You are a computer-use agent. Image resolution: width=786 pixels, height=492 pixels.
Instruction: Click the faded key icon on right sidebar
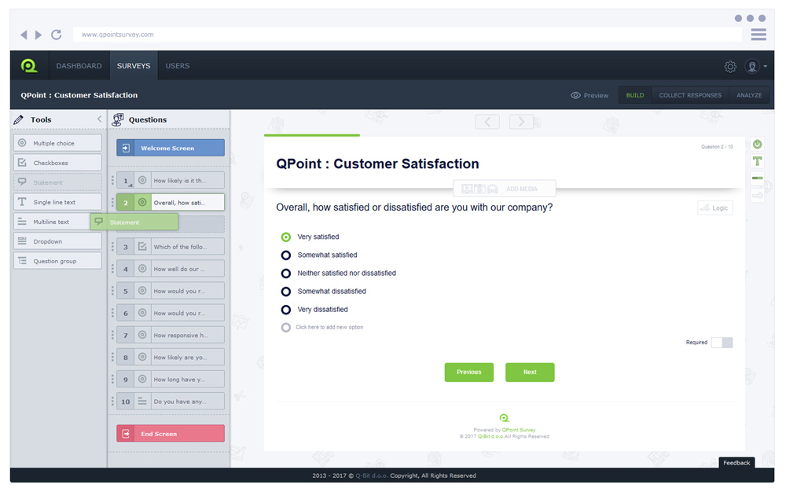coord(758,196)
